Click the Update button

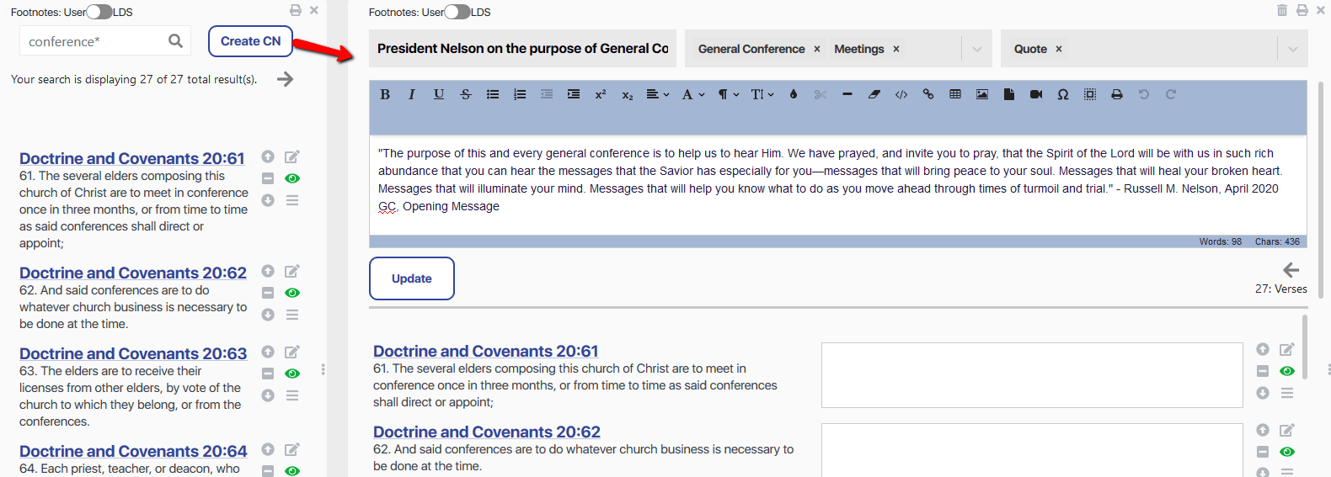[x=411, y=278]
